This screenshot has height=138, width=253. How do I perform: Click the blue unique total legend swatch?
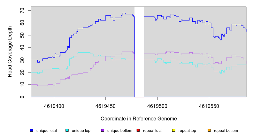tap(32, 130)
